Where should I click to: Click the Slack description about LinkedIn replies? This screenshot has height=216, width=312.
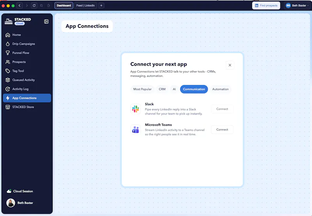pos(174,112)
